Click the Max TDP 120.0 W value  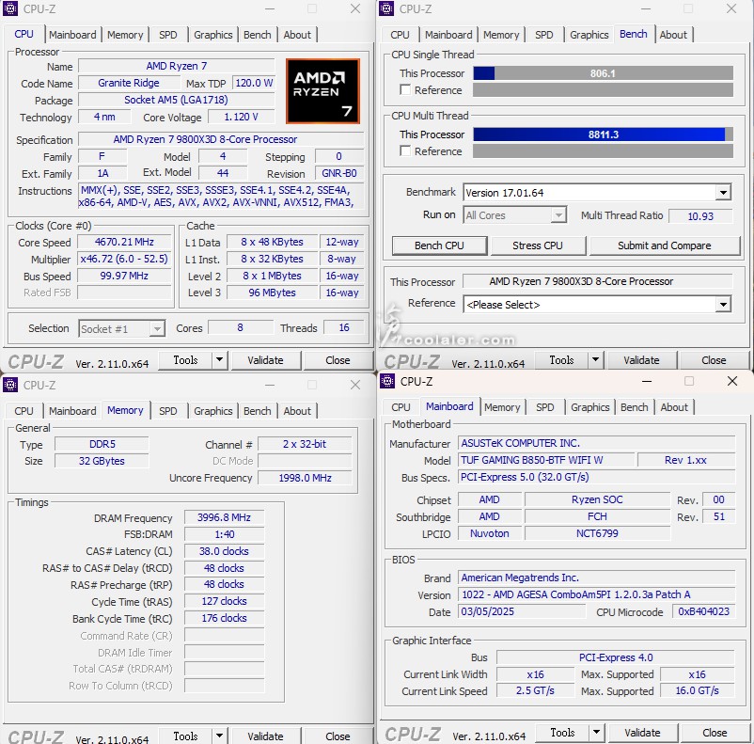click(x=254, y=83)
